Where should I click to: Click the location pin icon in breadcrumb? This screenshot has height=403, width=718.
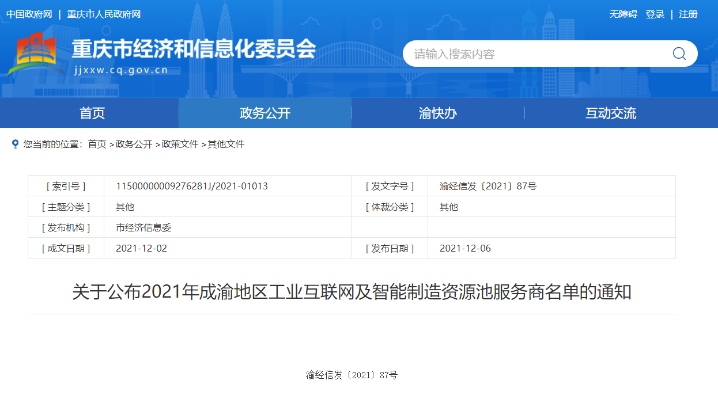coord(16,144)
